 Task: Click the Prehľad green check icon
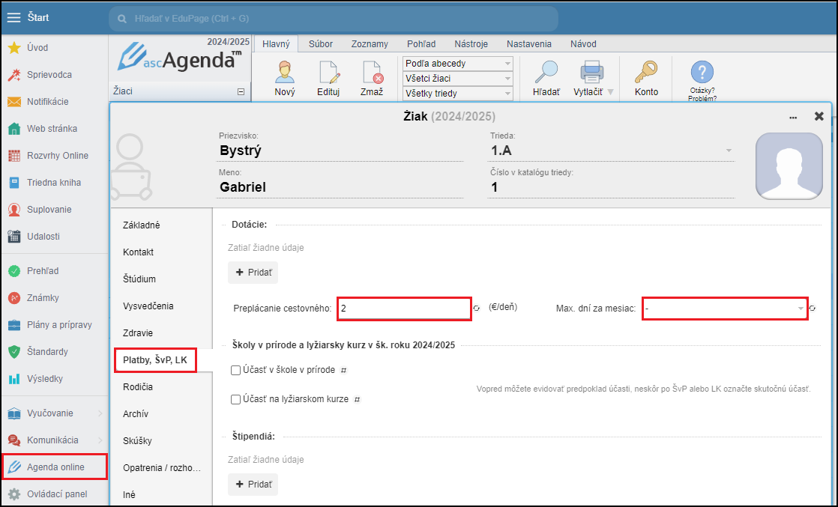coord(14,271)
